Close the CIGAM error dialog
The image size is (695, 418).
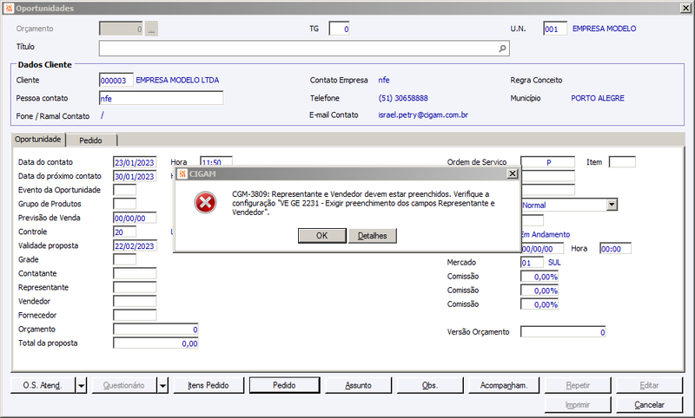point(512,173)
